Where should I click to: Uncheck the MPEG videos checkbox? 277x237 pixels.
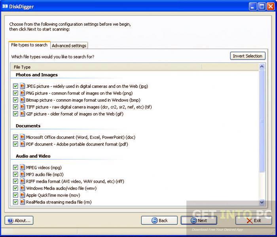point(15,167)
